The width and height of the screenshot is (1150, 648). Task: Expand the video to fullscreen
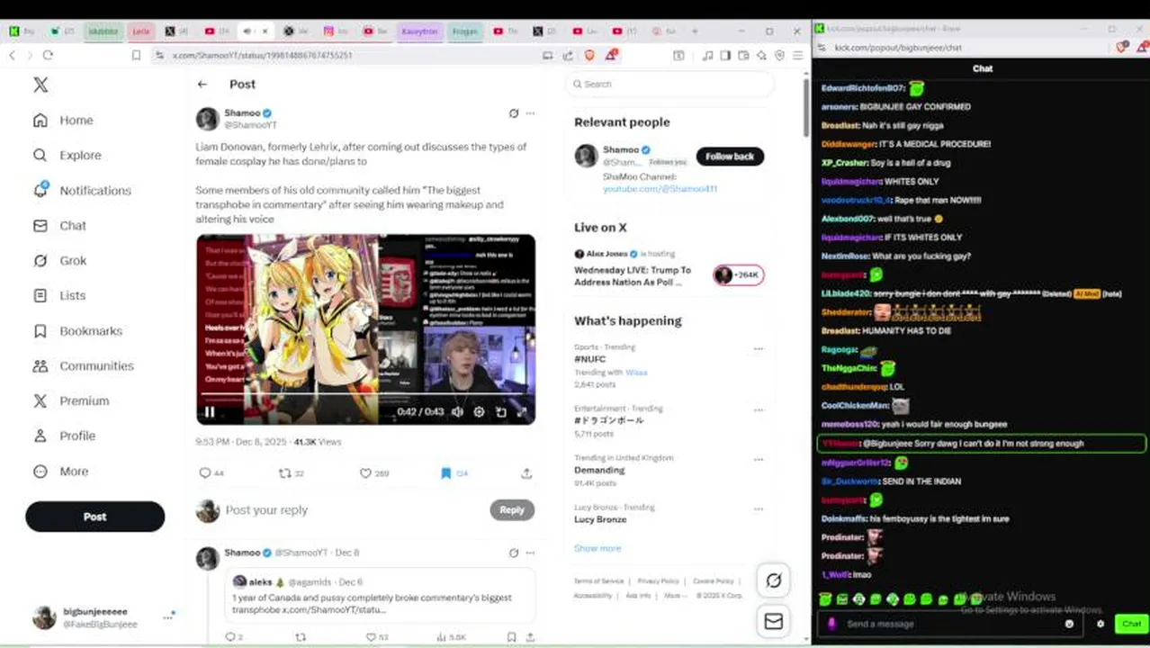coord(522,412)
